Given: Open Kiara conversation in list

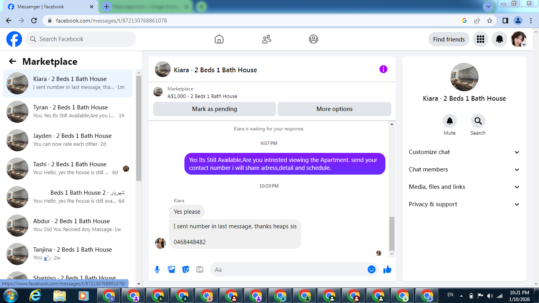Looking at the screenshot, I should (x=68, y=83).
